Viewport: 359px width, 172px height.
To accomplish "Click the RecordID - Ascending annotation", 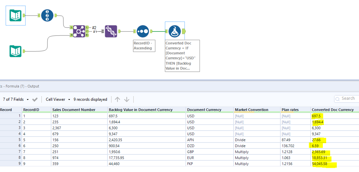I will (x=143, y=46).
